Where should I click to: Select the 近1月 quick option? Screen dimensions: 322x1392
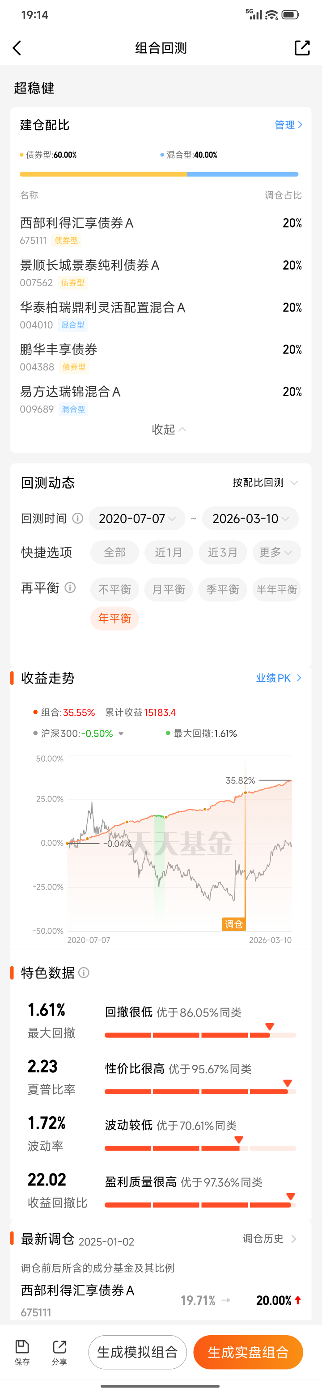click(169, 552)
